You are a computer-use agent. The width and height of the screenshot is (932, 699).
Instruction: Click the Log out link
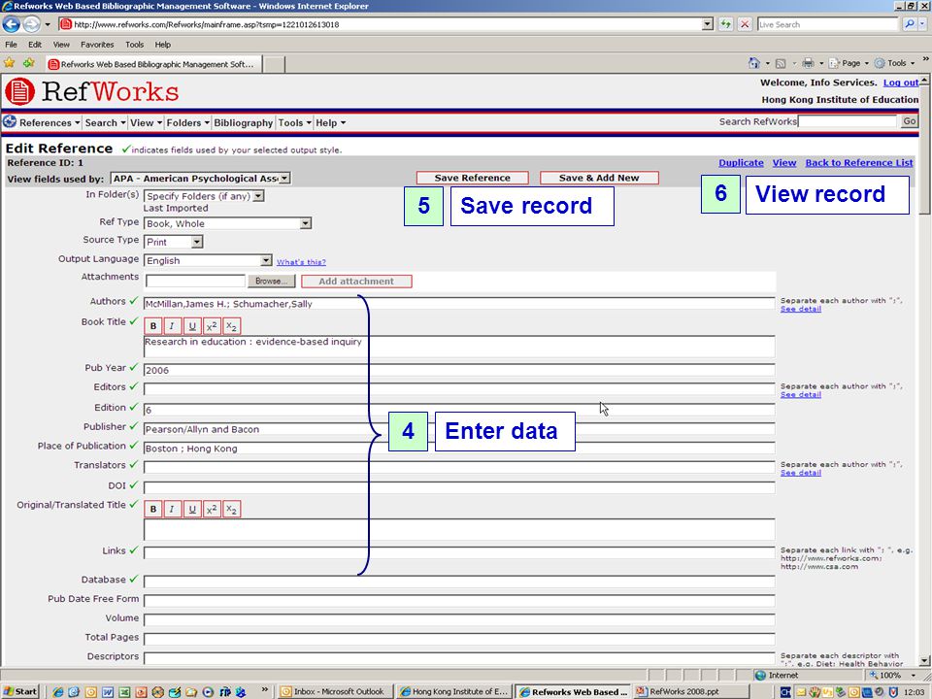coord(901,83)
